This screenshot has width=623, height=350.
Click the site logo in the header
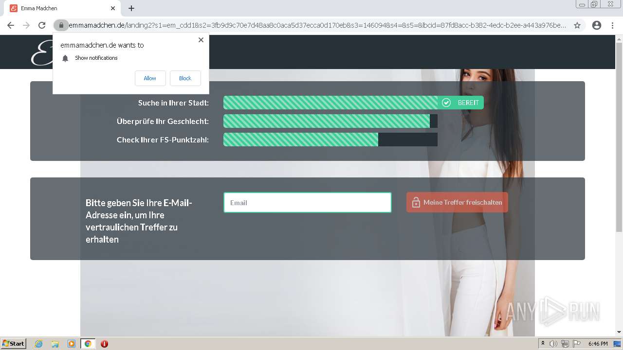coord(41,52)
